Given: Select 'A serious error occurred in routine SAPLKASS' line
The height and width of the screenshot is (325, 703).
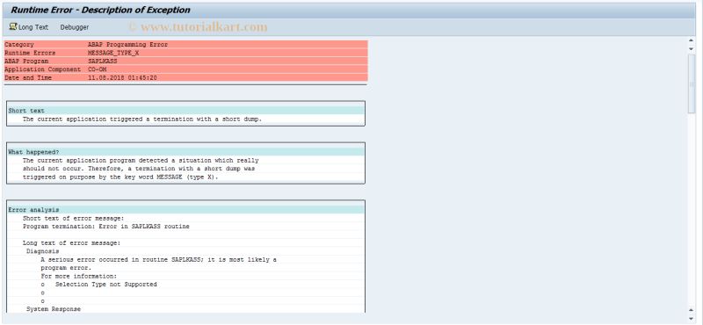Looking at the screenshot, I should [x=159, y=259].
